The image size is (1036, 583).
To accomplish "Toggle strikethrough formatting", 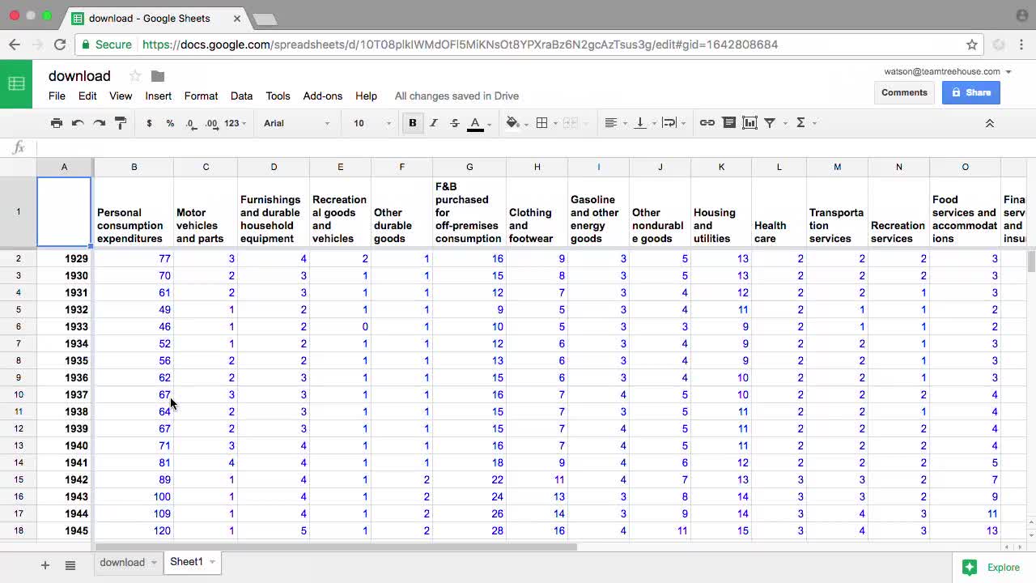I will (454, 122).
